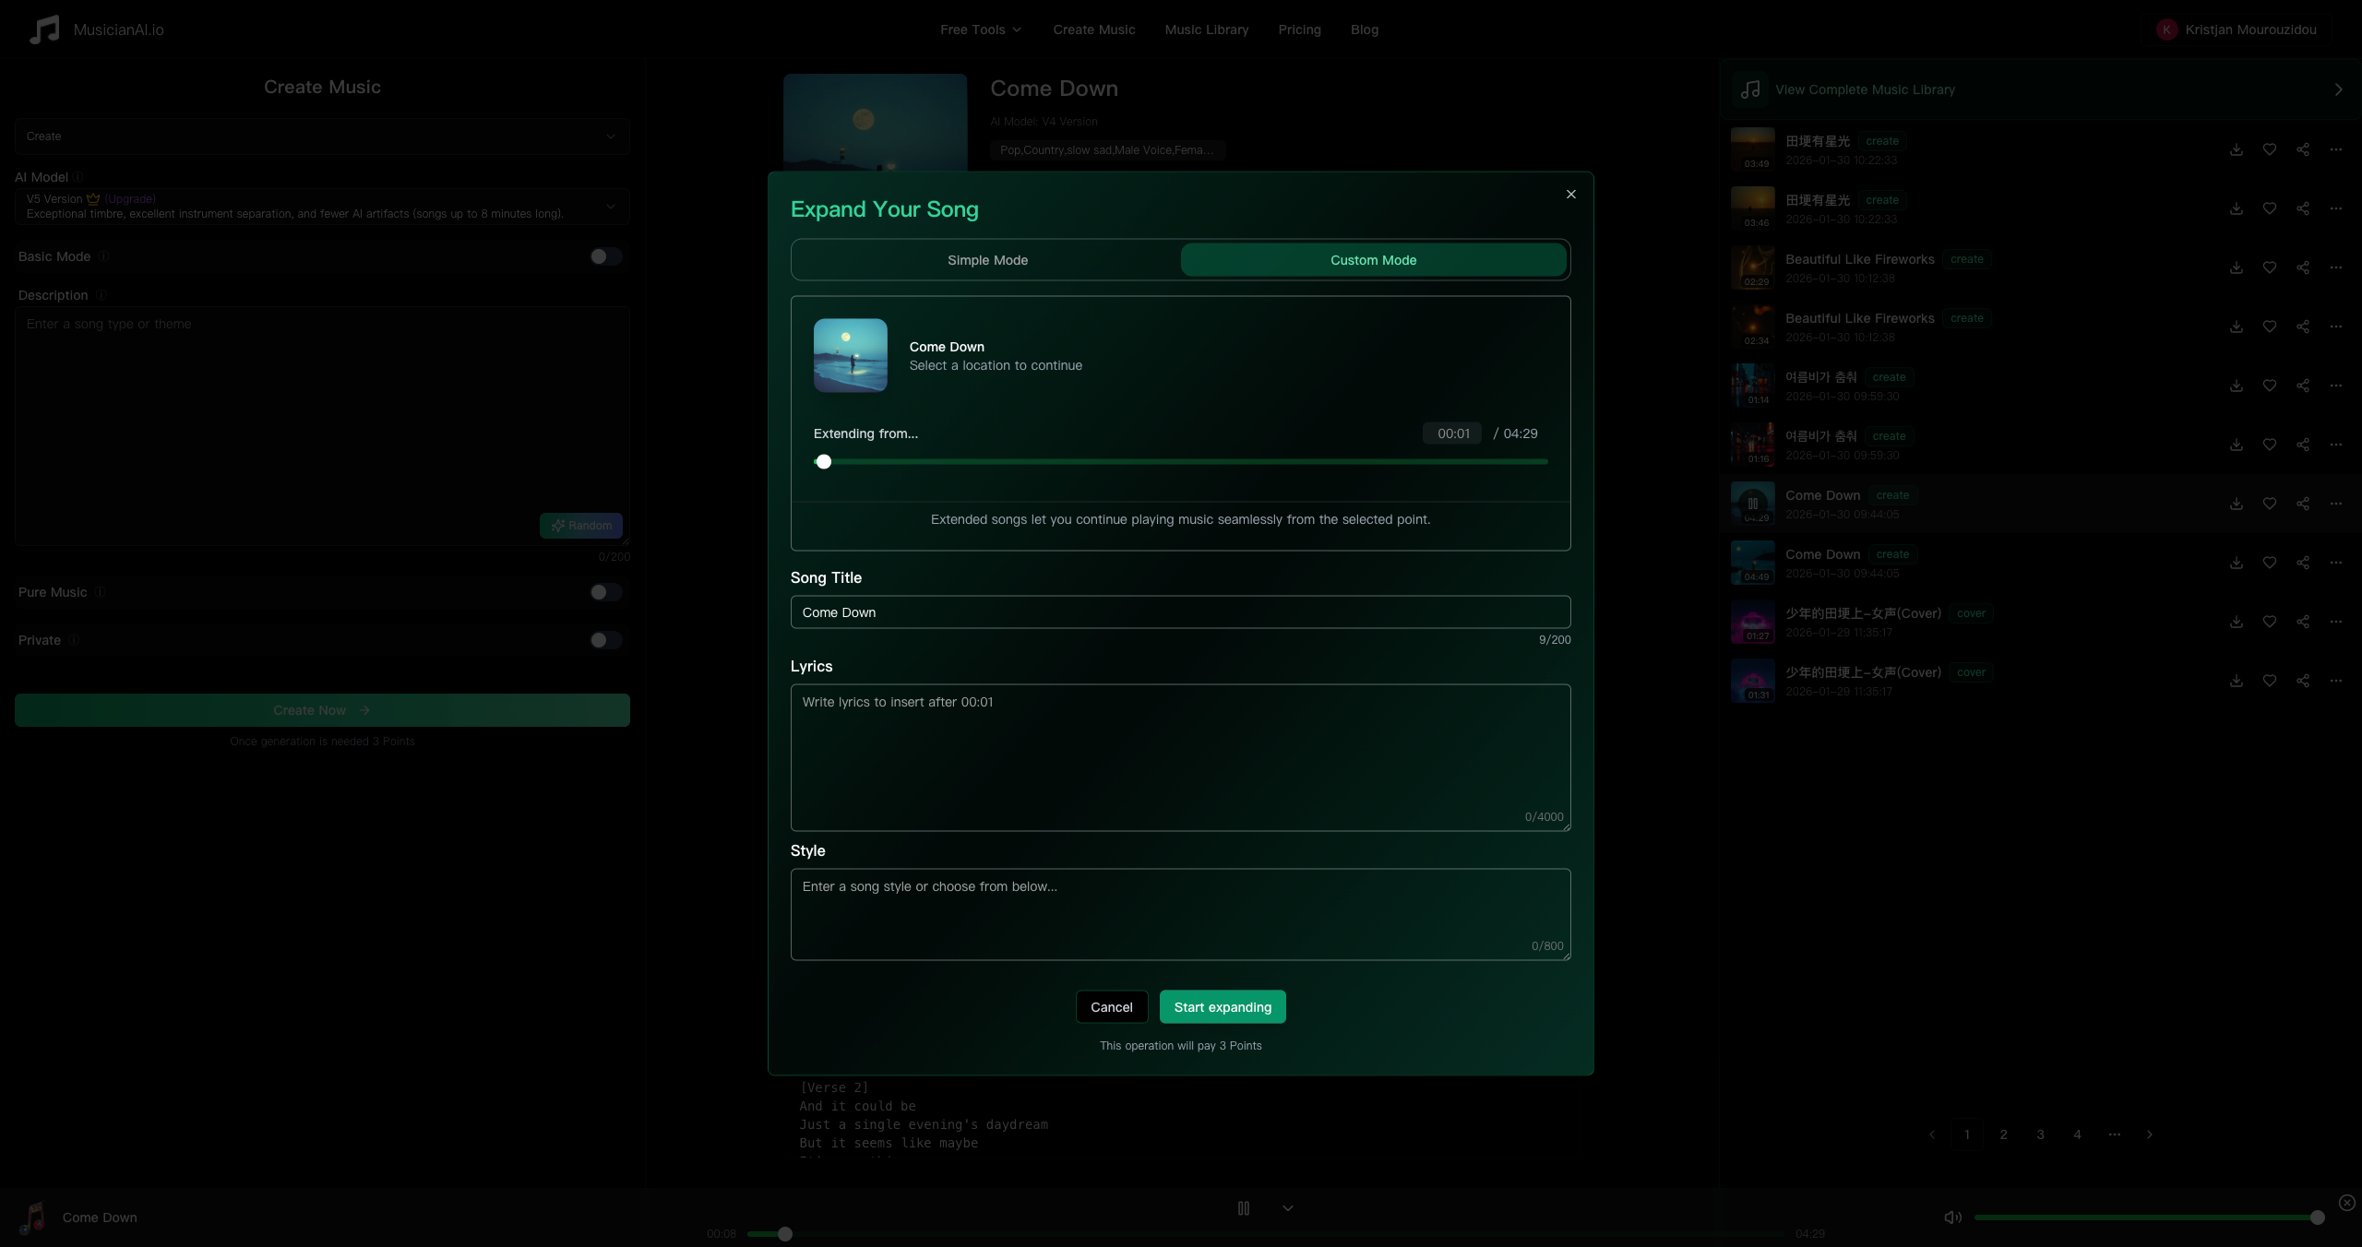The width and height of the screenshot is (2362, 1247).
Task: Open more options for 여름비가 춤춰 01:14 track
Action: point(2335,386)
